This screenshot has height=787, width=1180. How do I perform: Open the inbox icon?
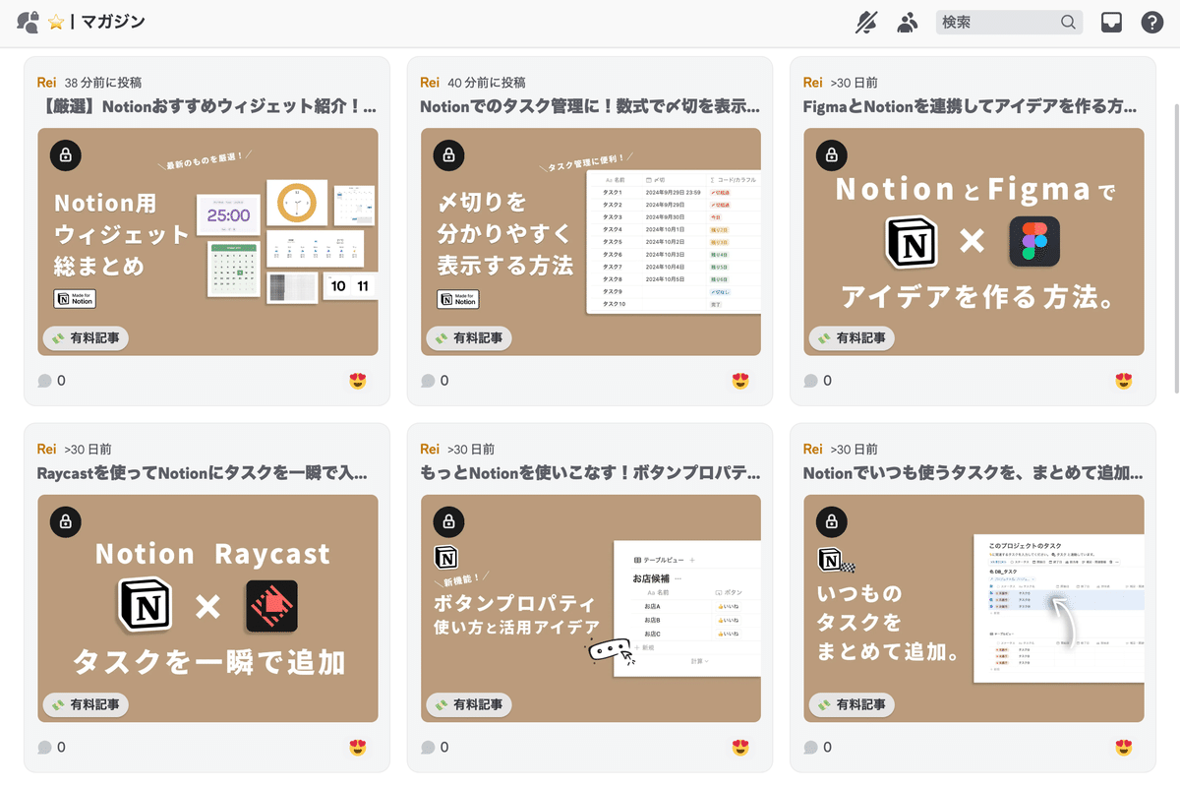point(1111,23)
